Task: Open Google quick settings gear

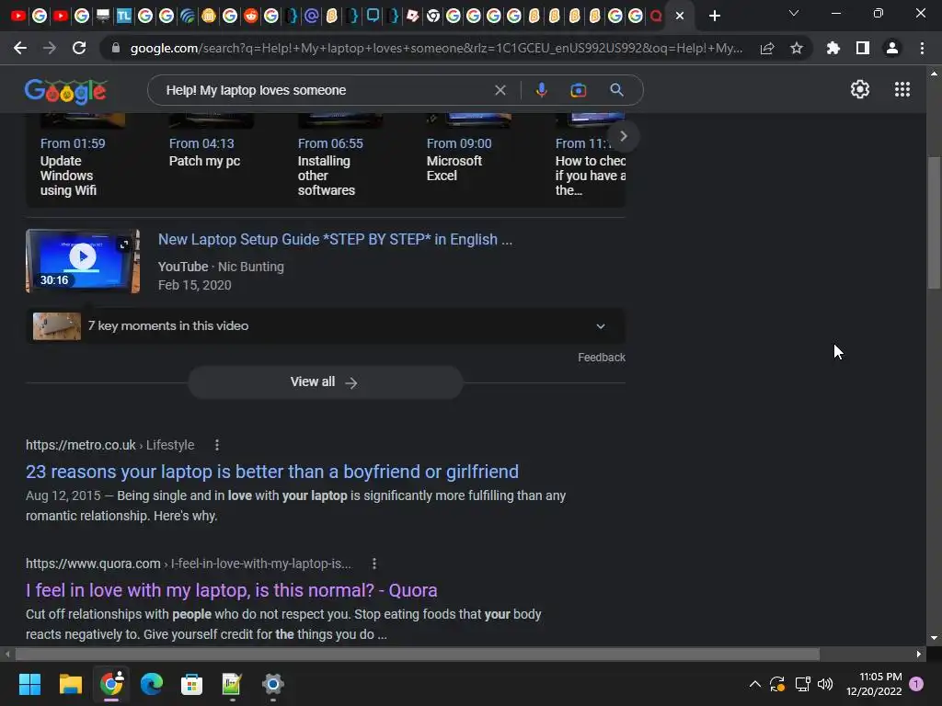Action: 860,89
